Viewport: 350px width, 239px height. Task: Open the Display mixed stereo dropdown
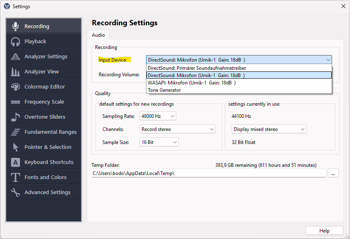click(268, 128)
